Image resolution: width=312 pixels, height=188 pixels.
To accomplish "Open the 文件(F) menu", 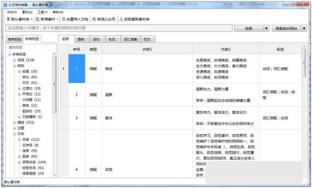I will pos(12,12).
